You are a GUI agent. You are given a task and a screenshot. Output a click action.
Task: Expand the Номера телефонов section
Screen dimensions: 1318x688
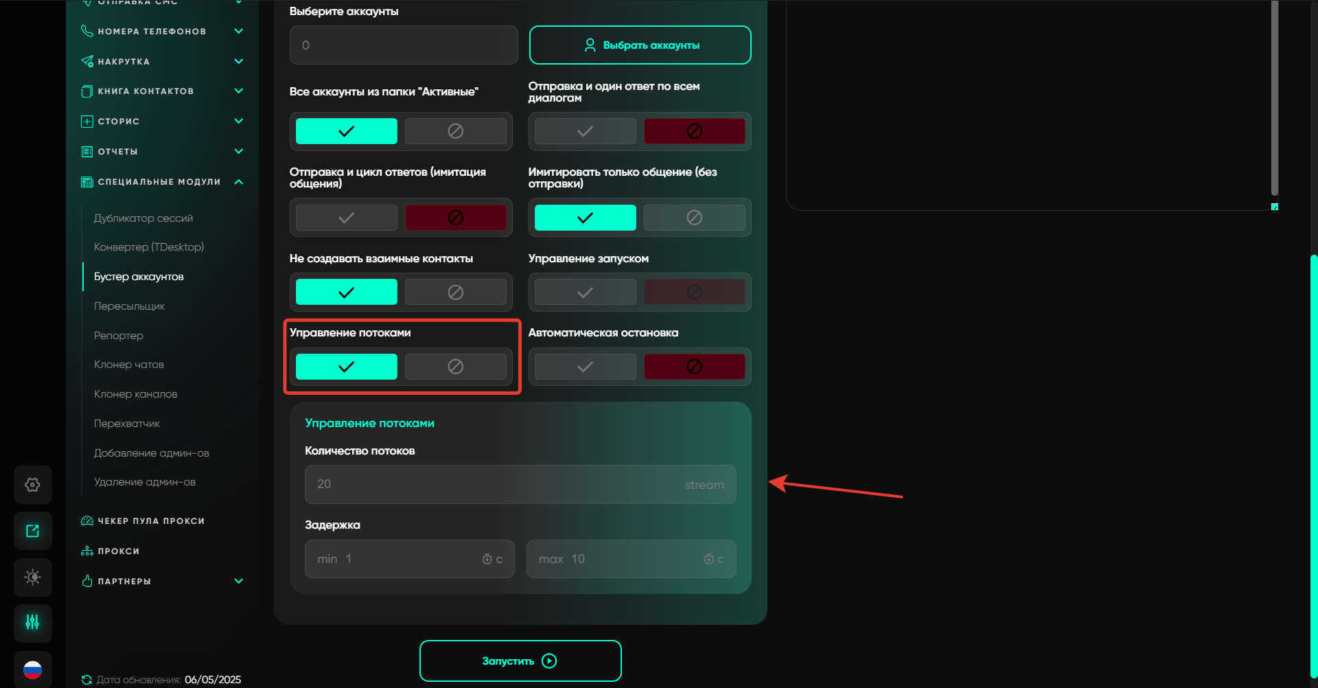(x=238, y=31)
